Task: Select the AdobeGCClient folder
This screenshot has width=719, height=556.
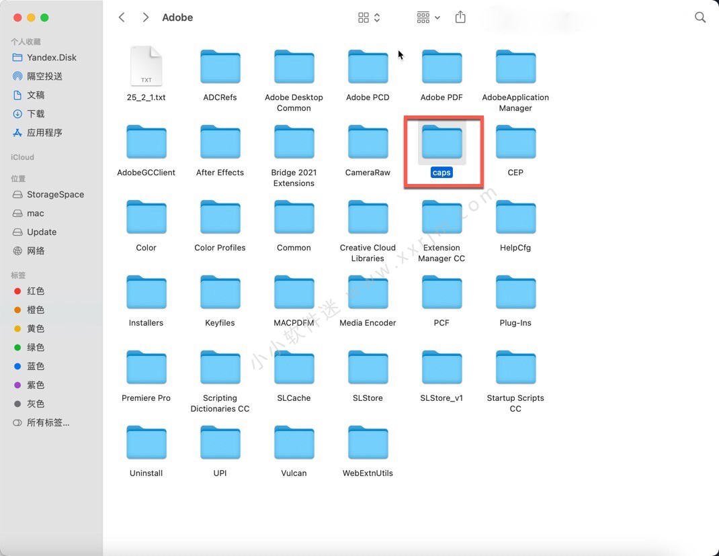Action: 146,142
